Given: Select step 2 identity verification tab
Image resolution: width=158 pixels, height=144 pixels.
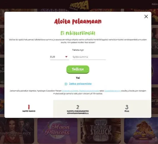Looking at the screenshot, I should pos(78,109).
